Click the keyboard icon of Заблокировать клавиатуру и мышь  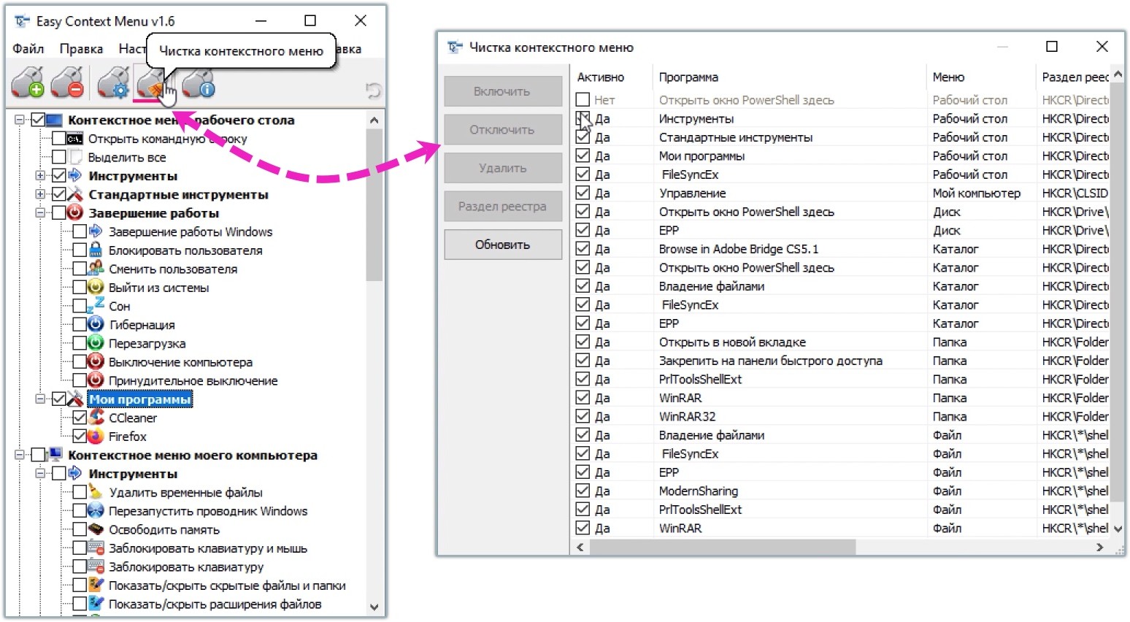[x=96, y=548]
